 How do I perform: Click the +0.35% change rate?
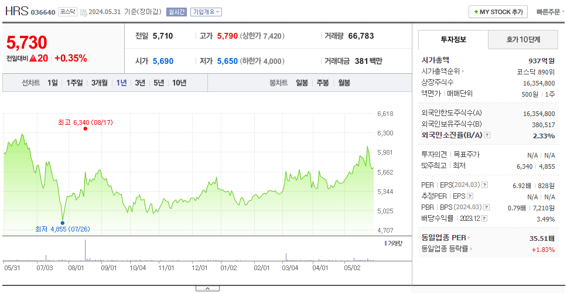click(71, 58)
